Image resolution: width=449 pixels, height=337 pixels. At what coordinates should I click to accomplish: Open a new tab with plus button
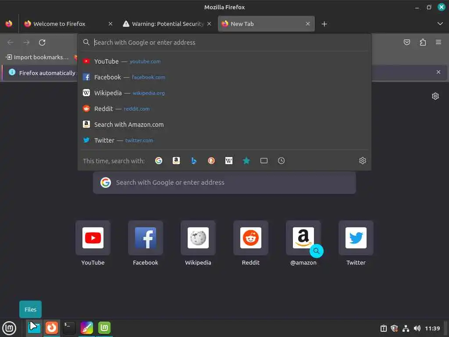pyautogui.click(x=324, y=24)
